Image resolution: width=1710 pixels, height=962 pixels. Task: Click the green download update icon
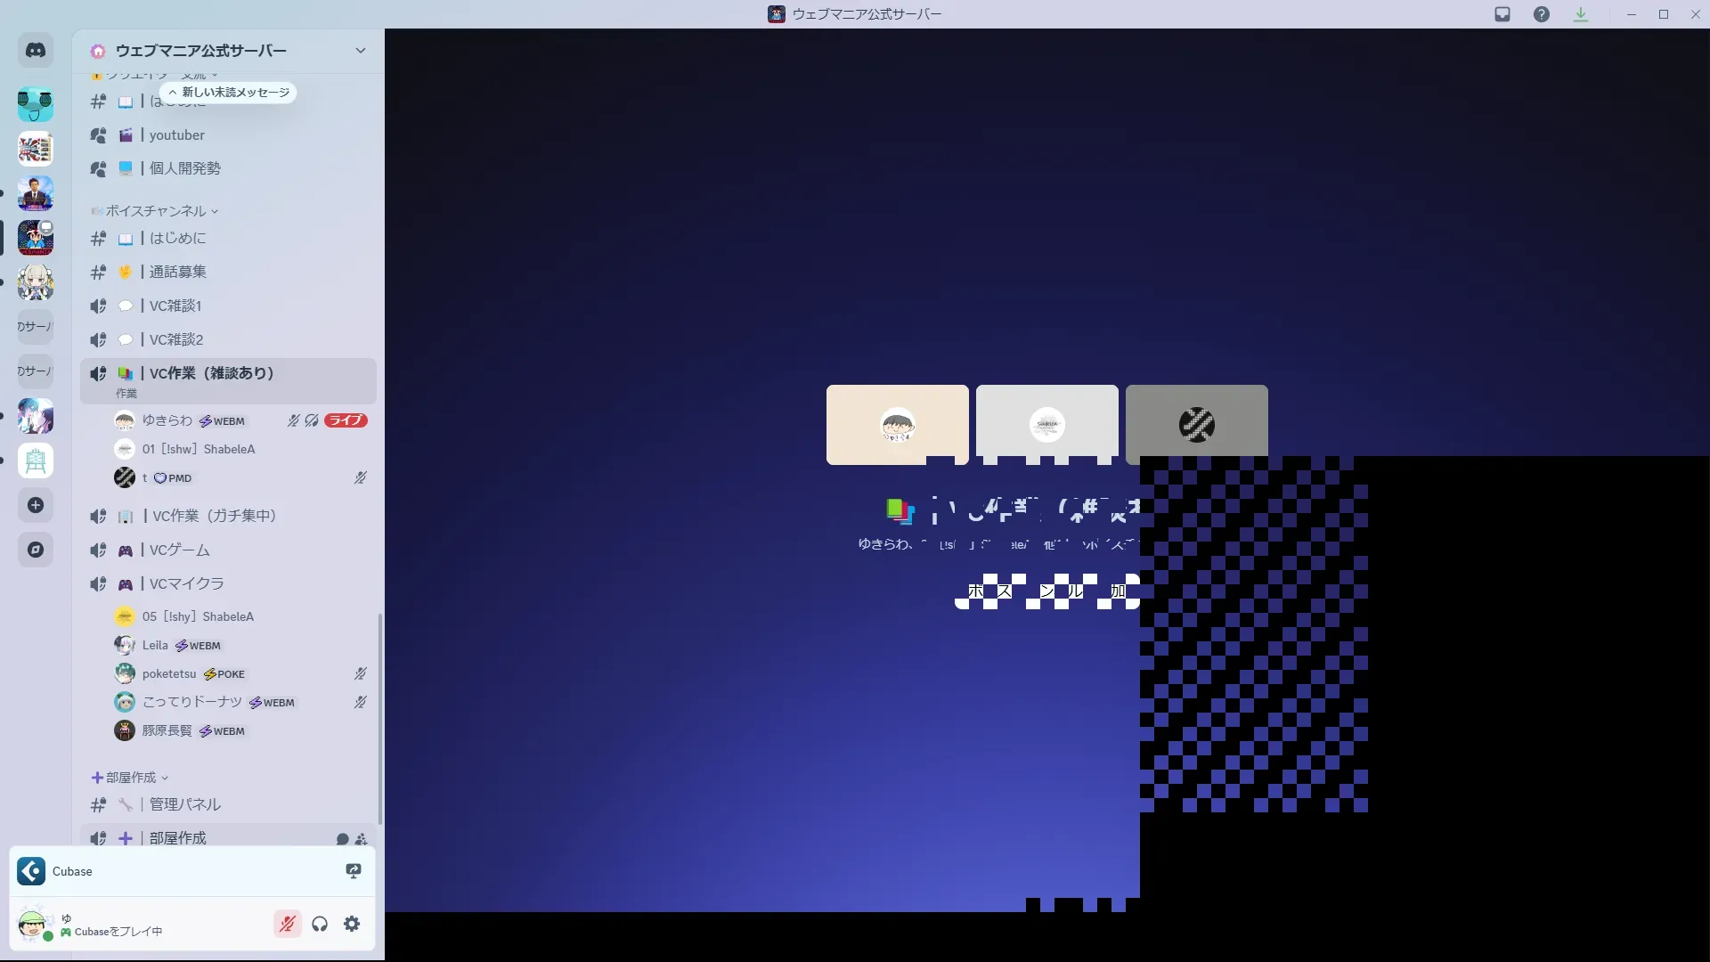tap(1581, 14)
